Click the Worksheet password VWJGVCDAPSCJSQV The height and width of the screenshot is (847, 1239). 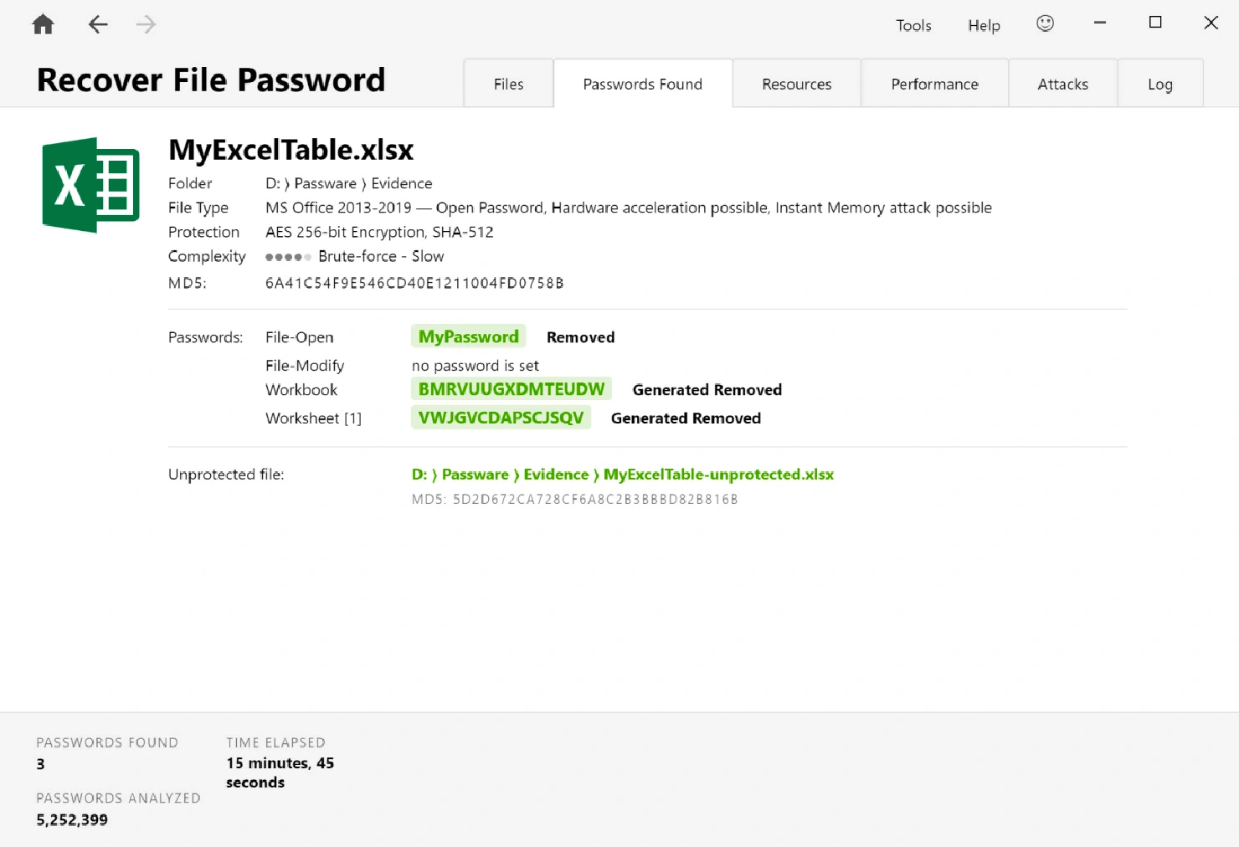501,417
